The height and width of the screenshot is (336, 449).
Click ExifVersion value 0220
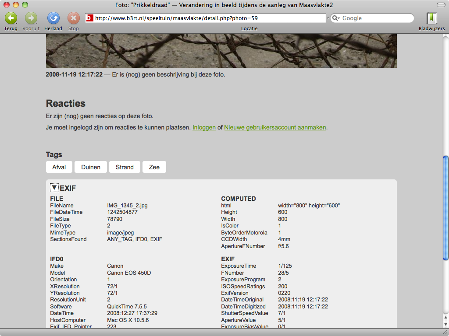point(284,293)
